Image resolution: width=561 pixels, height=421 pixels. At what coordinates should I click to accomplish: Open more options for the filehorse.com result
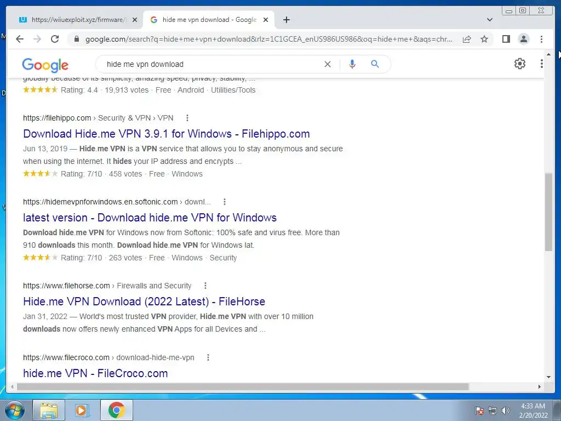click(205, 286)
